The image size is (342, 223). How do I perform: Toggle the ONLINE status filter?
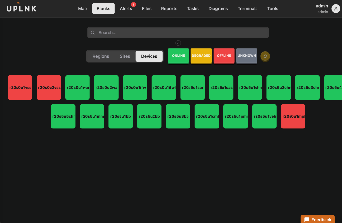[178, 56]
